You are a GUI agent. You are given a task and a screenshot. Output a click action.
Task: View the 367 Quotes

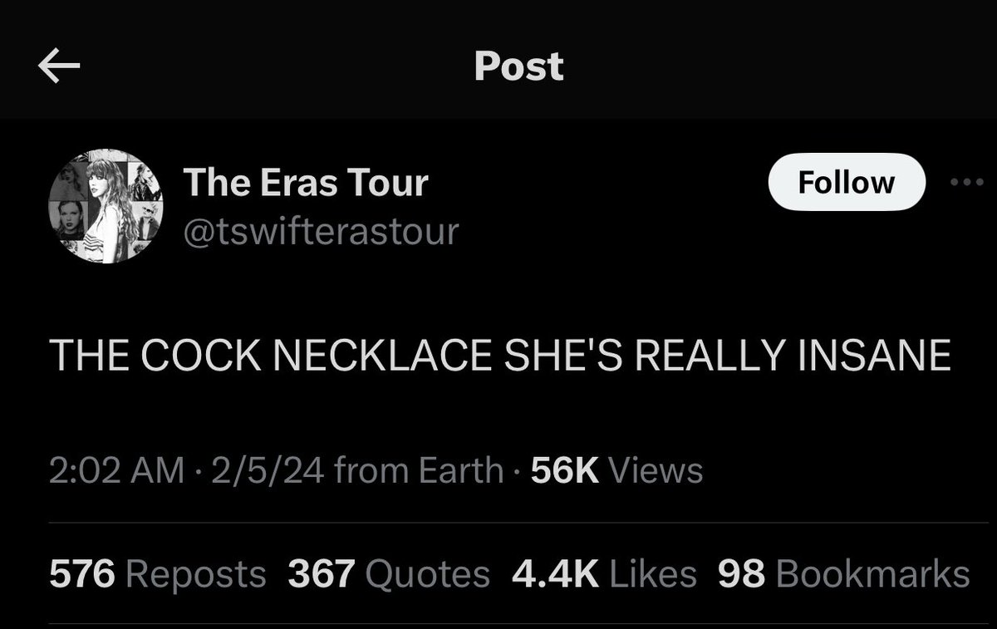(x=389, y=573)
